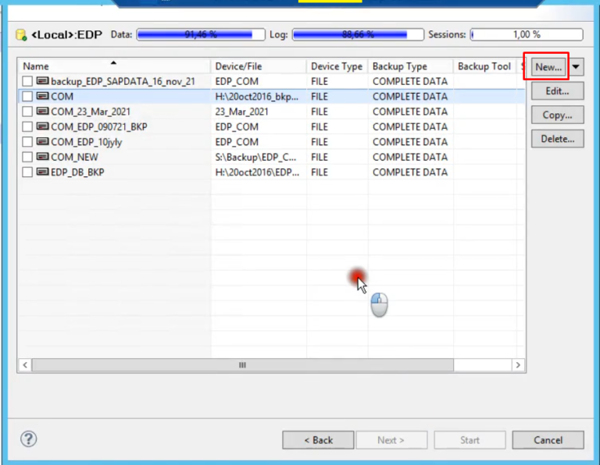Check the backup_EDP_SAPDATA_16_nov_21 checkbox
This screenshot has height=465, width=600.
[x=27, y=81]
